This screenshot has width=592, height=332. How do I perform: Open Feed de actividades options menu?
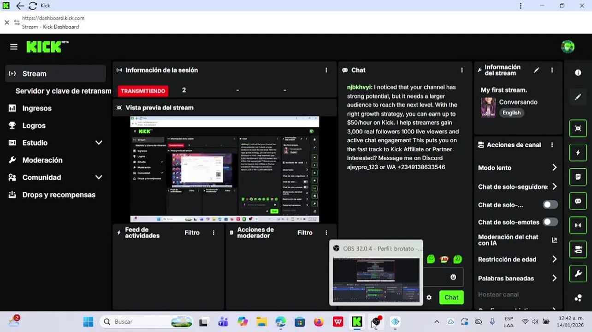coord(213,233)
